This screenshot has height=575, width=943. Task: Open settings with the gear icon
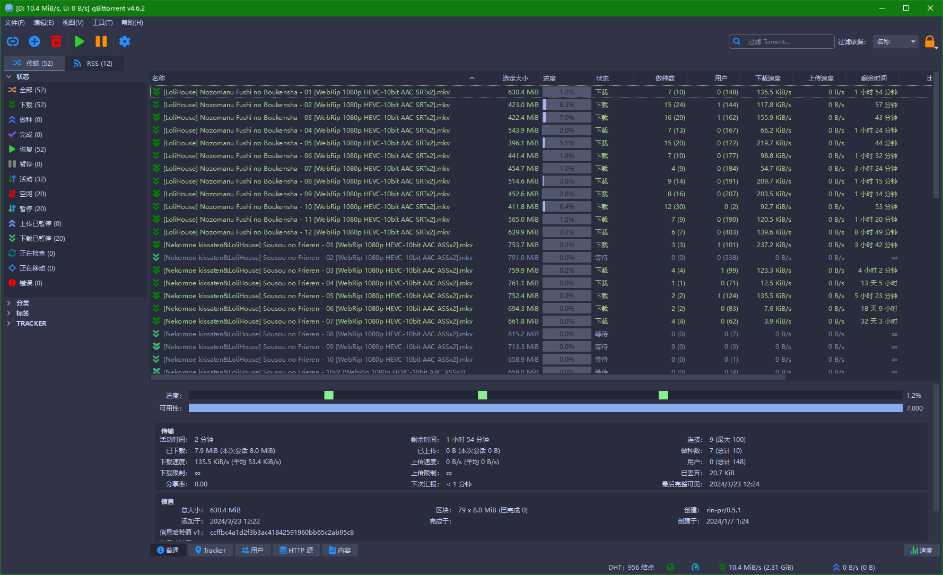pos(125,41)
